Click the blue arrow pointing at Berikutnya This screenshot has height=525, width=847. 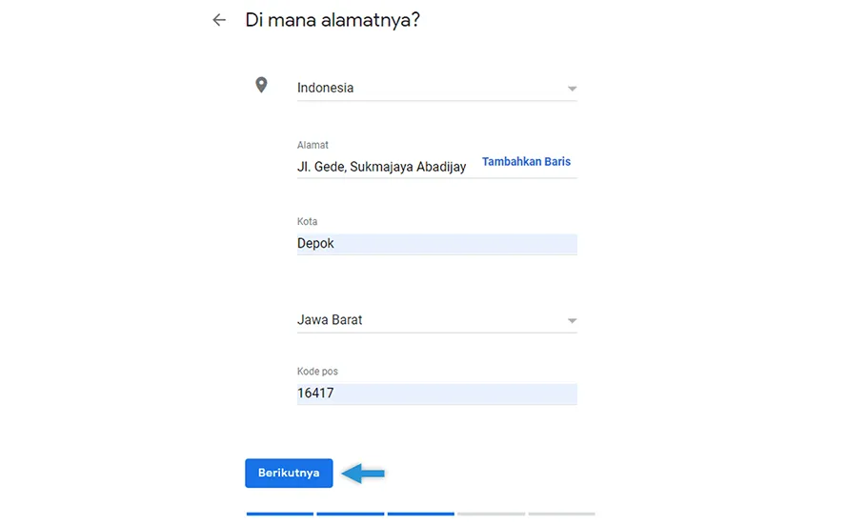[363, 474]
